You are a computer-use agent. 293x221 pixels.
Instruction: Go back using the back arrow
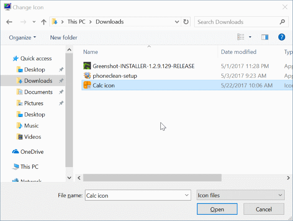9,22
